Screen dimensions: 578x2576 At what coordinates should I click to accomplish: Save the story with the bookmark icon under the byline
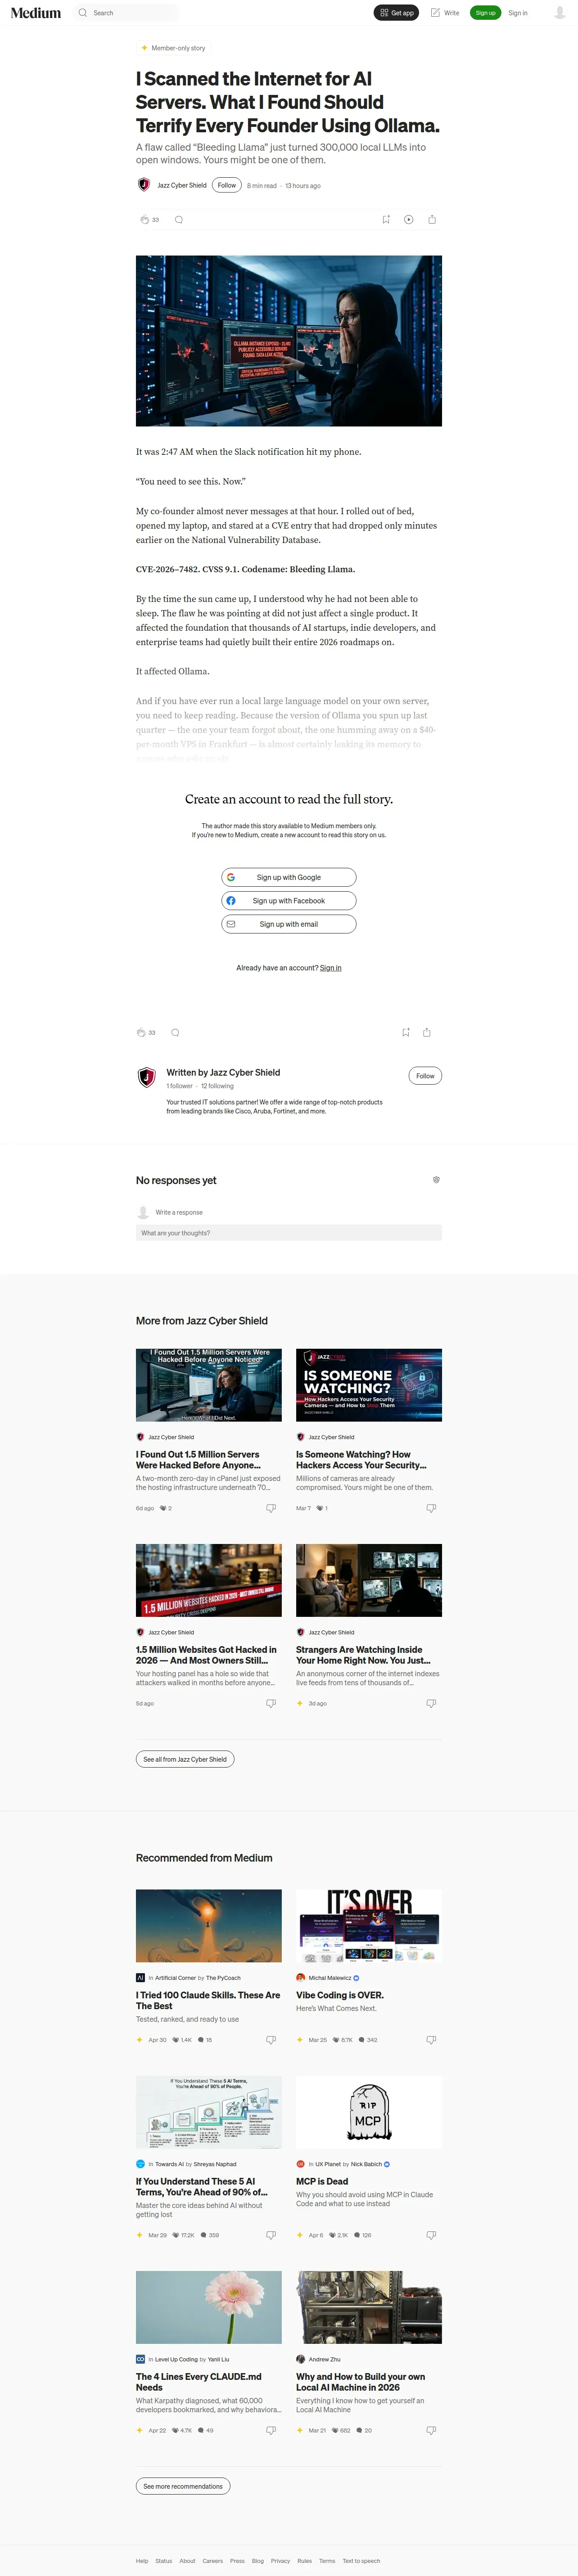coord(386,220)
